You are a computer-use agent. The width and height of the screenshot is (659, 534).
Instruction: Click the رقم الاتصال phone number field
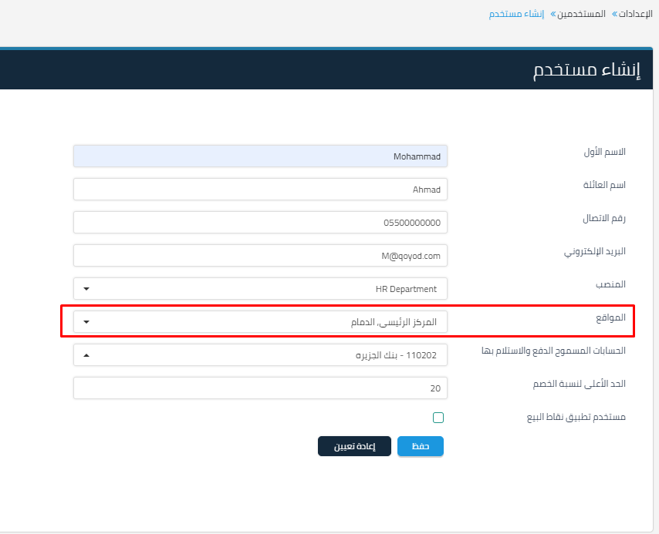(260, 222)
